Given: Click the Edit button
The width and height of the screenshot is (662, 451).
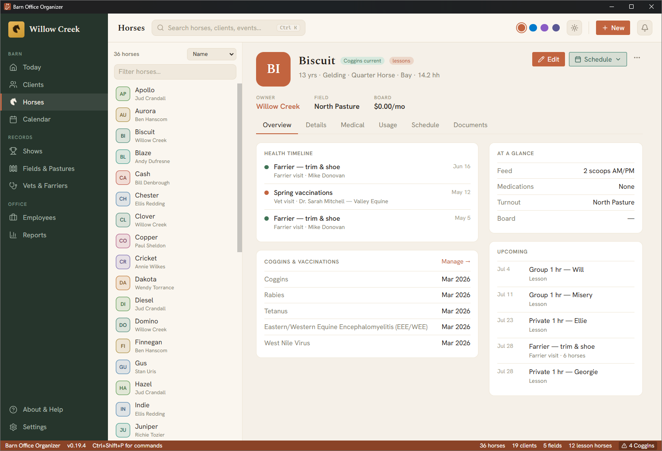Looking at the screenshot, I should pyautogui.click(x=548, y=59).
